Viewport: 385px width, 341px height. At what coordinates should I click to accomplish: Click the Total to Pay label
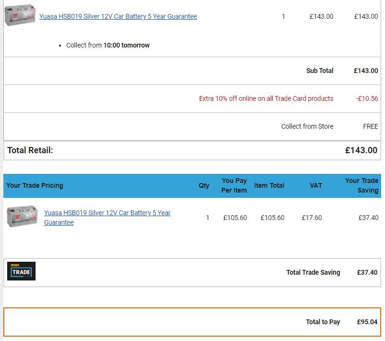[323, 322]
